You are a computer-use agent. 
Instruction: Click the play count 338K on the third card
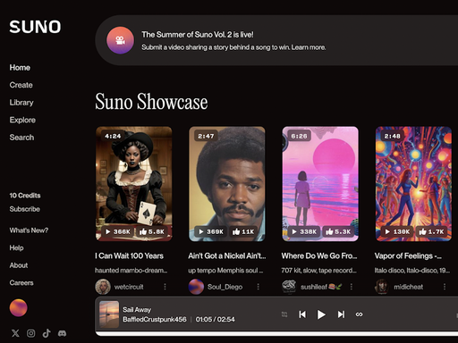[x=304, y=231]
